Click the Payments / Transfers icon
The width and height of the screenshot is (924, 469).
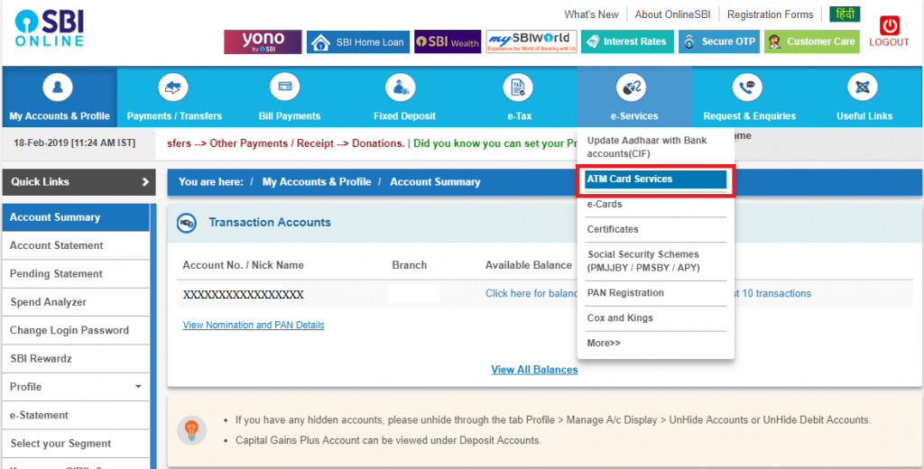[x=173, y=87]
